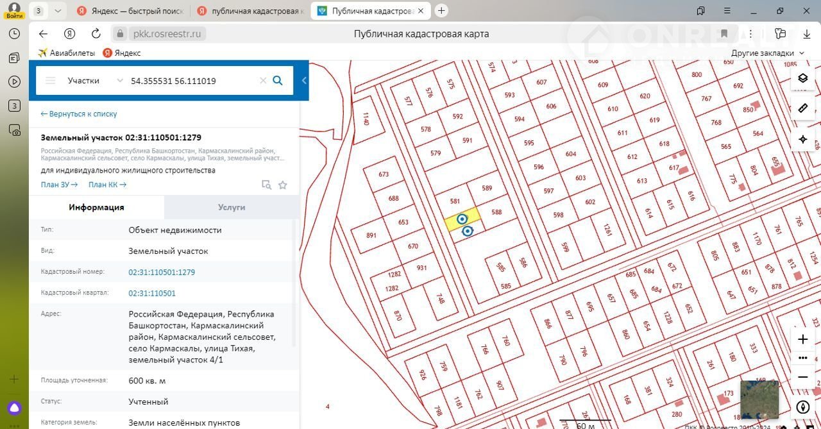Switch to satellite basemap thumbnail

(759, 399)
